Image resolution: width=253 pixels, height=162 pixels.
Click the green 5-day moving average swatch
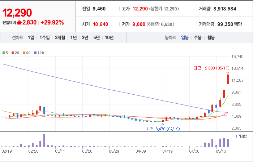4,53
